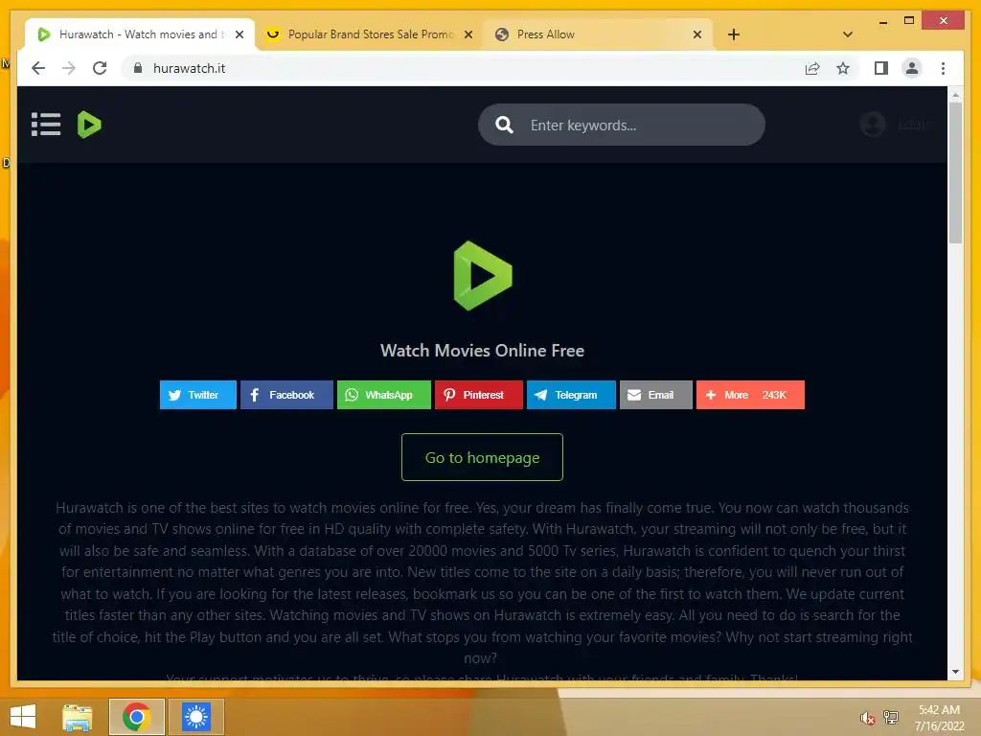
Task: Click Go to homepage button
Action: coord(483,457)
